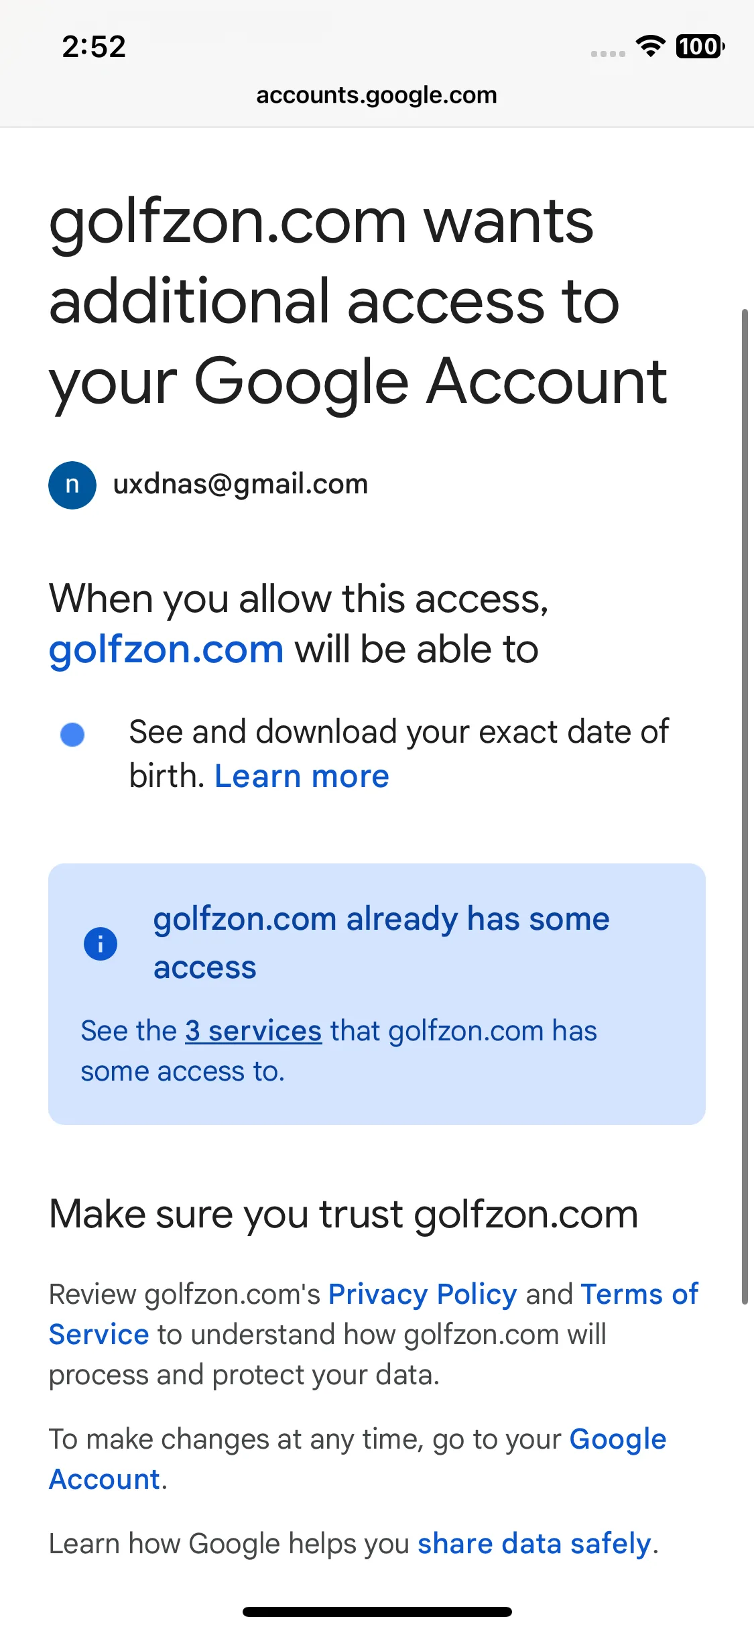
Task: Tap 'golfzon.com already has some access' heading
Action: 381,943
